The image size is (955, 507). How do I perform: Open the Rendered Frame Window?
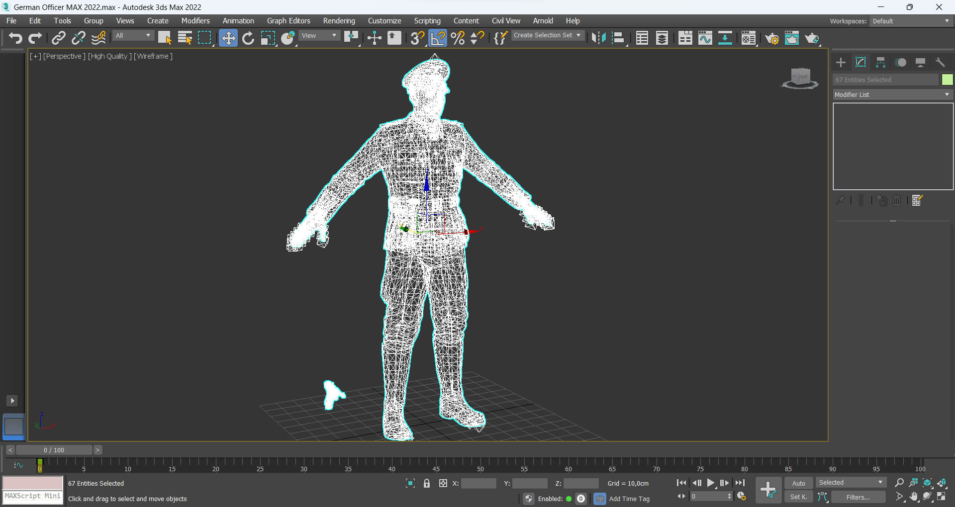(792, 38)
